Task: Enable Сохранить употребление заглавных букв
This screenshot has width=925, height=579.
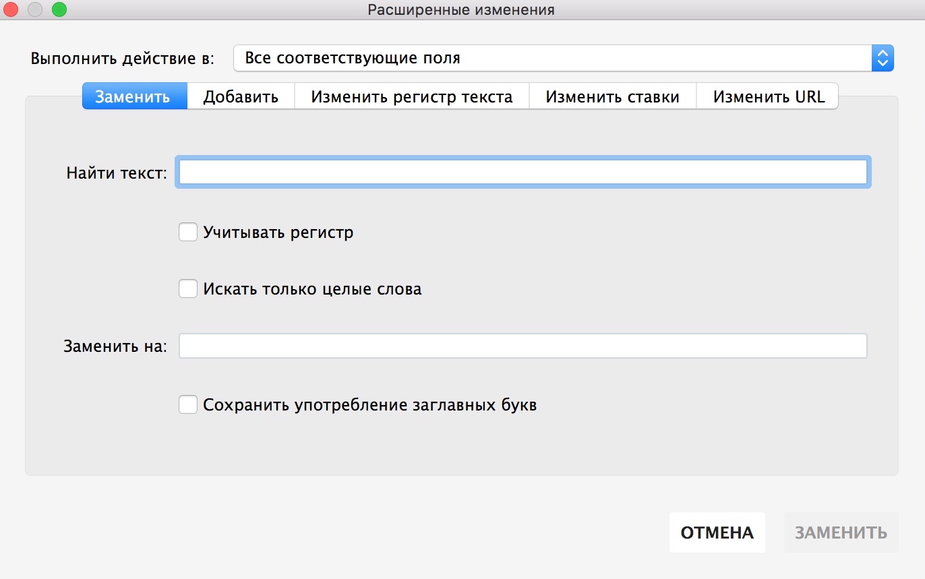Action: tap(188, 404)
